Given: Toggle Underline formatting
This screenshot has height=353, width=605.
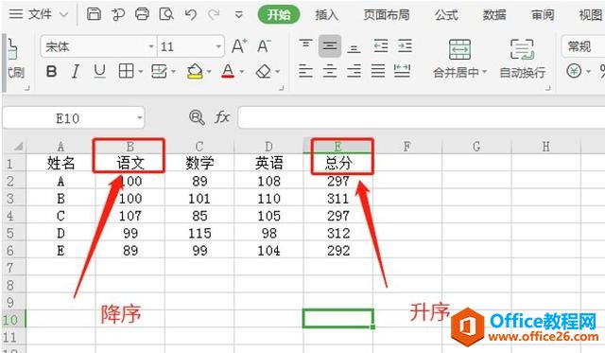Looking at the screenshot, I should (99, 71).
